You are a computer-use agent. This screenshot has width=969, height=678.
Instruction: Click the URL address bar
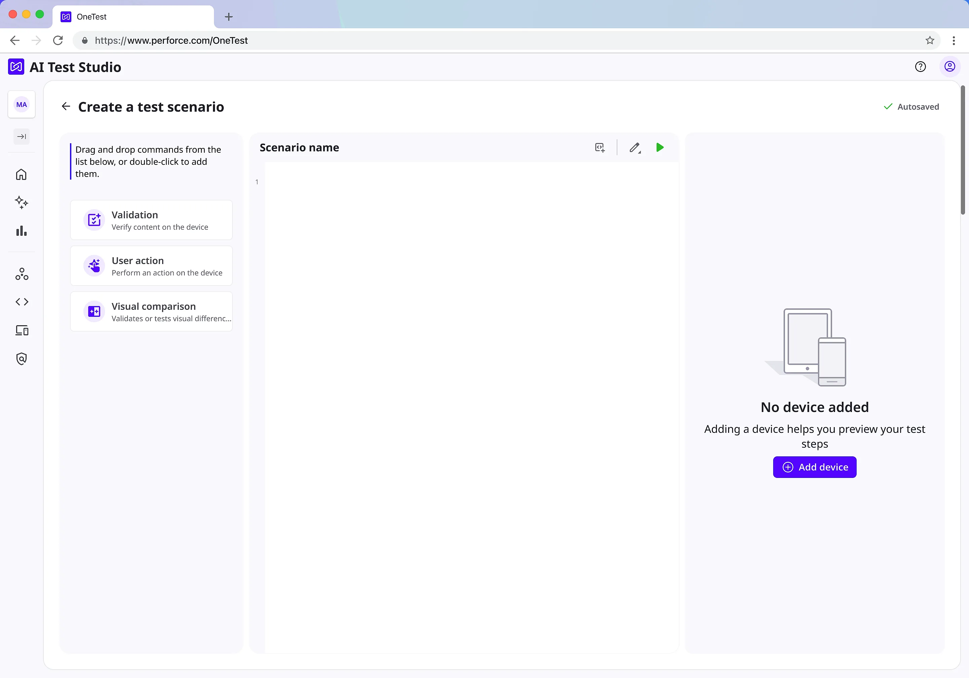506,40
